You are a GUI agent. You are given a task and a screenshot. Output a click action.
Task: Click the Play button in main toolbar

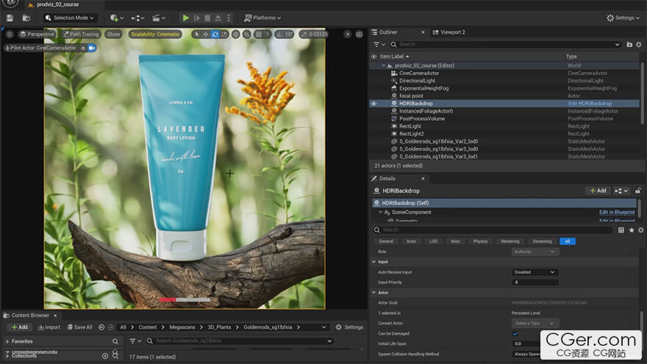point(185,18)
